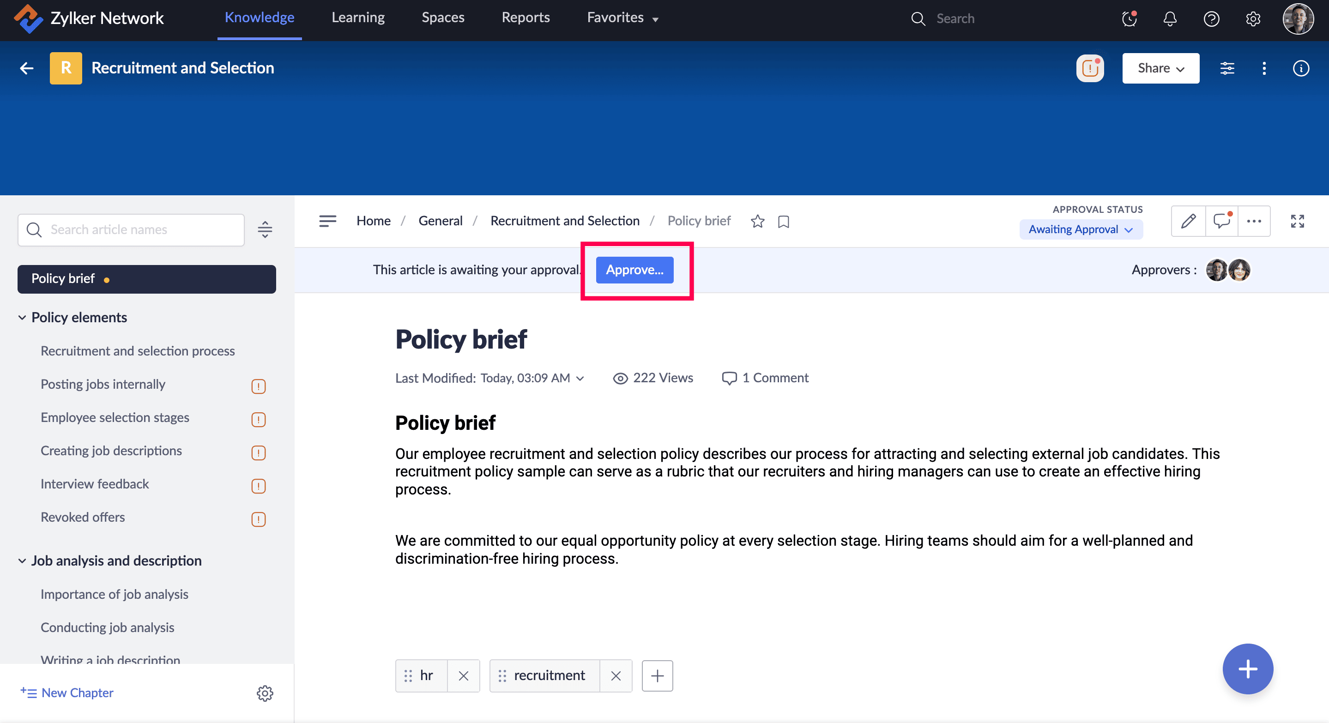This screenshot has height=723, width=1329.
Task: Collapse the Policy elements chapter
Action: pos(22,318)
